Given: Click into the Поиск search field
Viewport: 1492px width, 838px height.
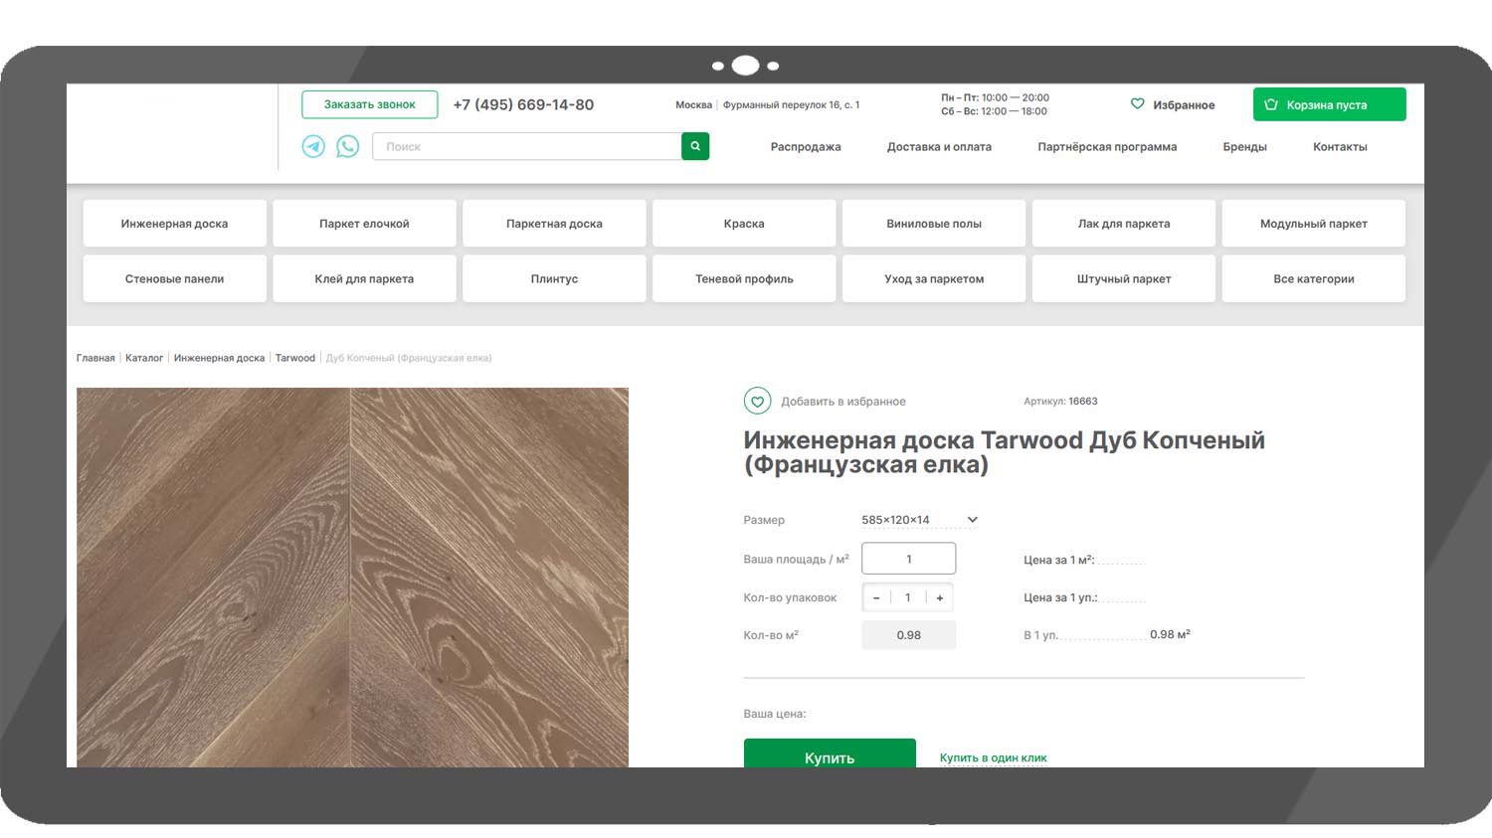Looking at the screenshot, I should (526, 146).
